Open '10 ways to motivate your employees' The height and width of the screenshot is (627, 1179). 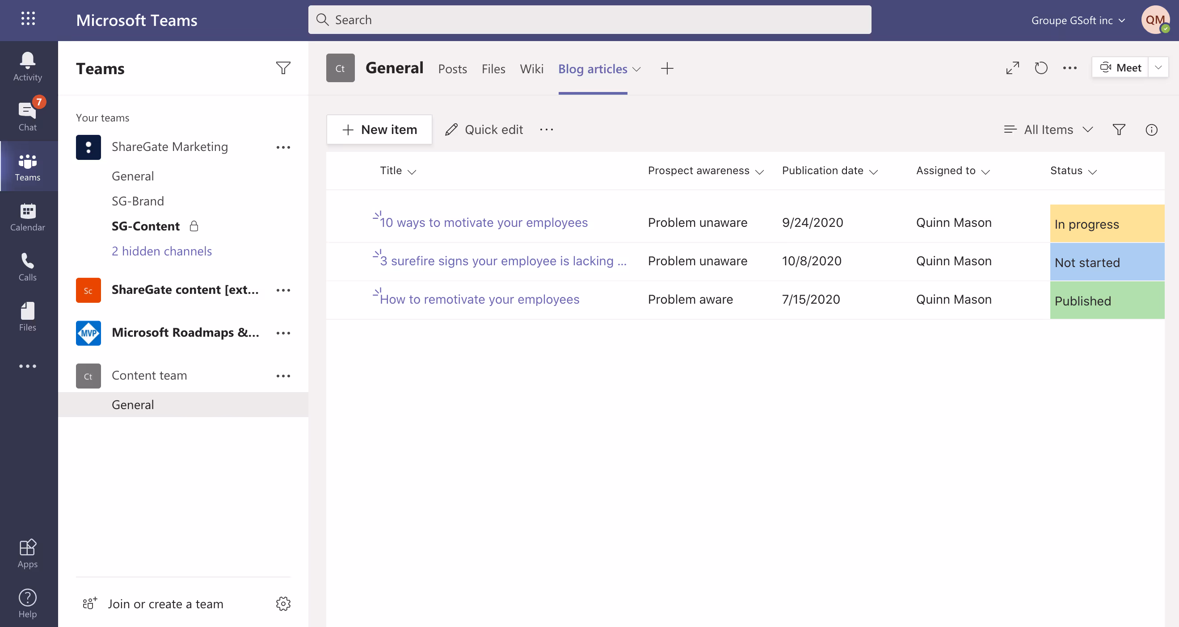(483, 223)
